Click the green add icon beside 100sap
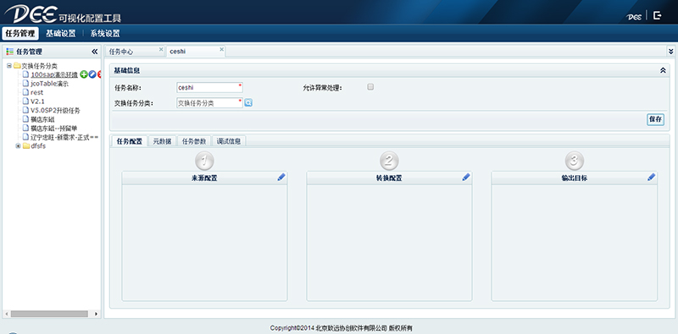 tap(84, 74)
